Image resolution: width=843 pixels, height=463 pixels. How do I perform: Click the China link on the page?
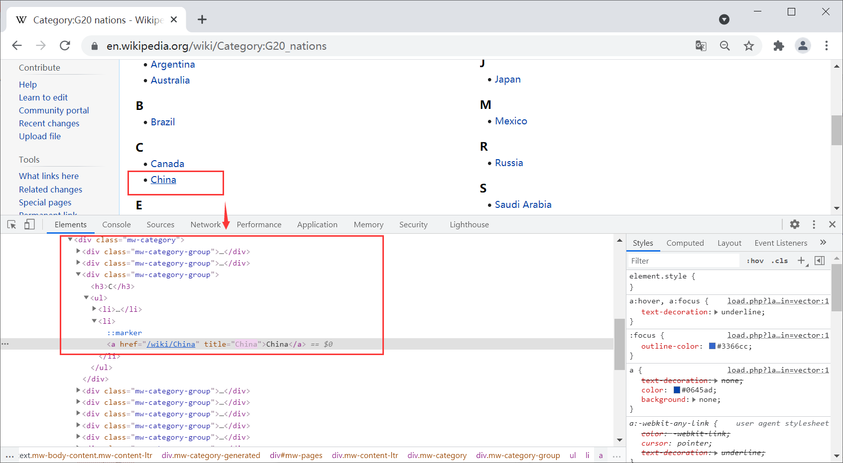pyautogui.click(x=163, y=180)
